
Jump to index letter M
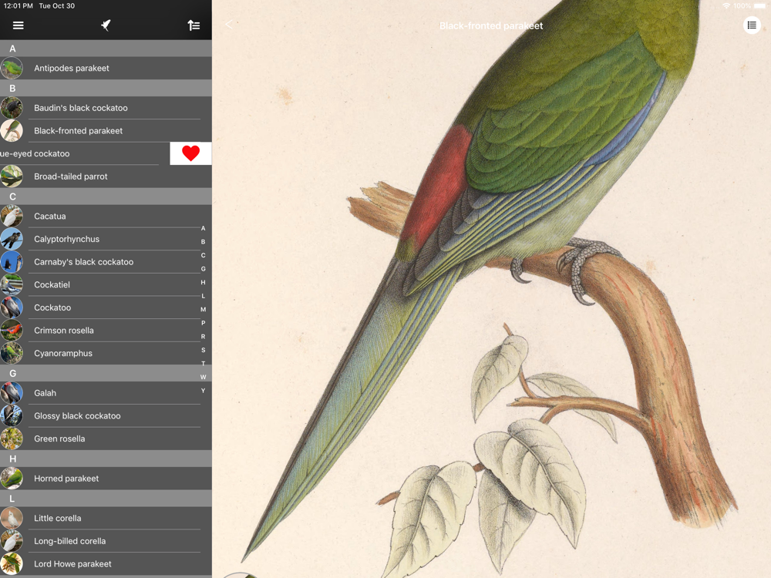[x=203, y=309]
